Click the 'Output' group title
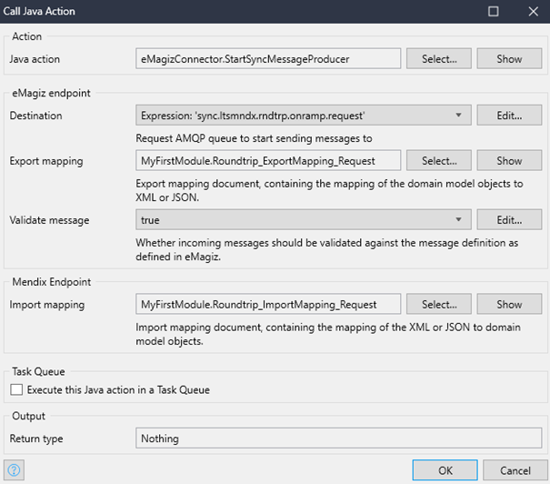 click(28, 416)
